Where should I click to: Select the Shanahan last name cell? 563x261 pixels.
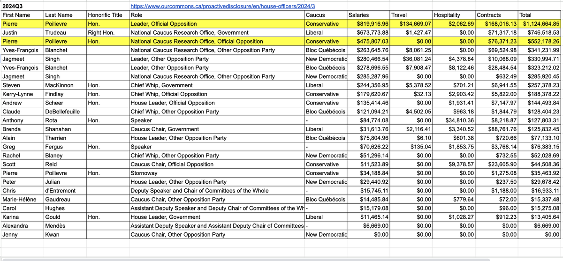(x=64, y=129)
